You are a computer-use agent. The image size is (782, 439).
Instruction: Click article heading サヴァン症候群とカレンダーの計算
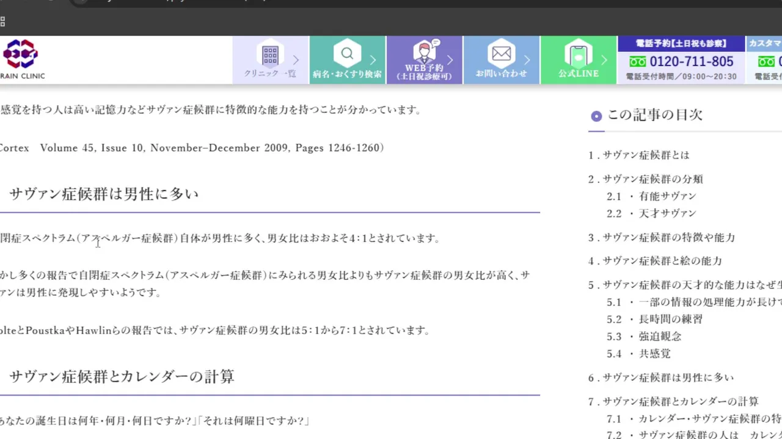point(122,376)
